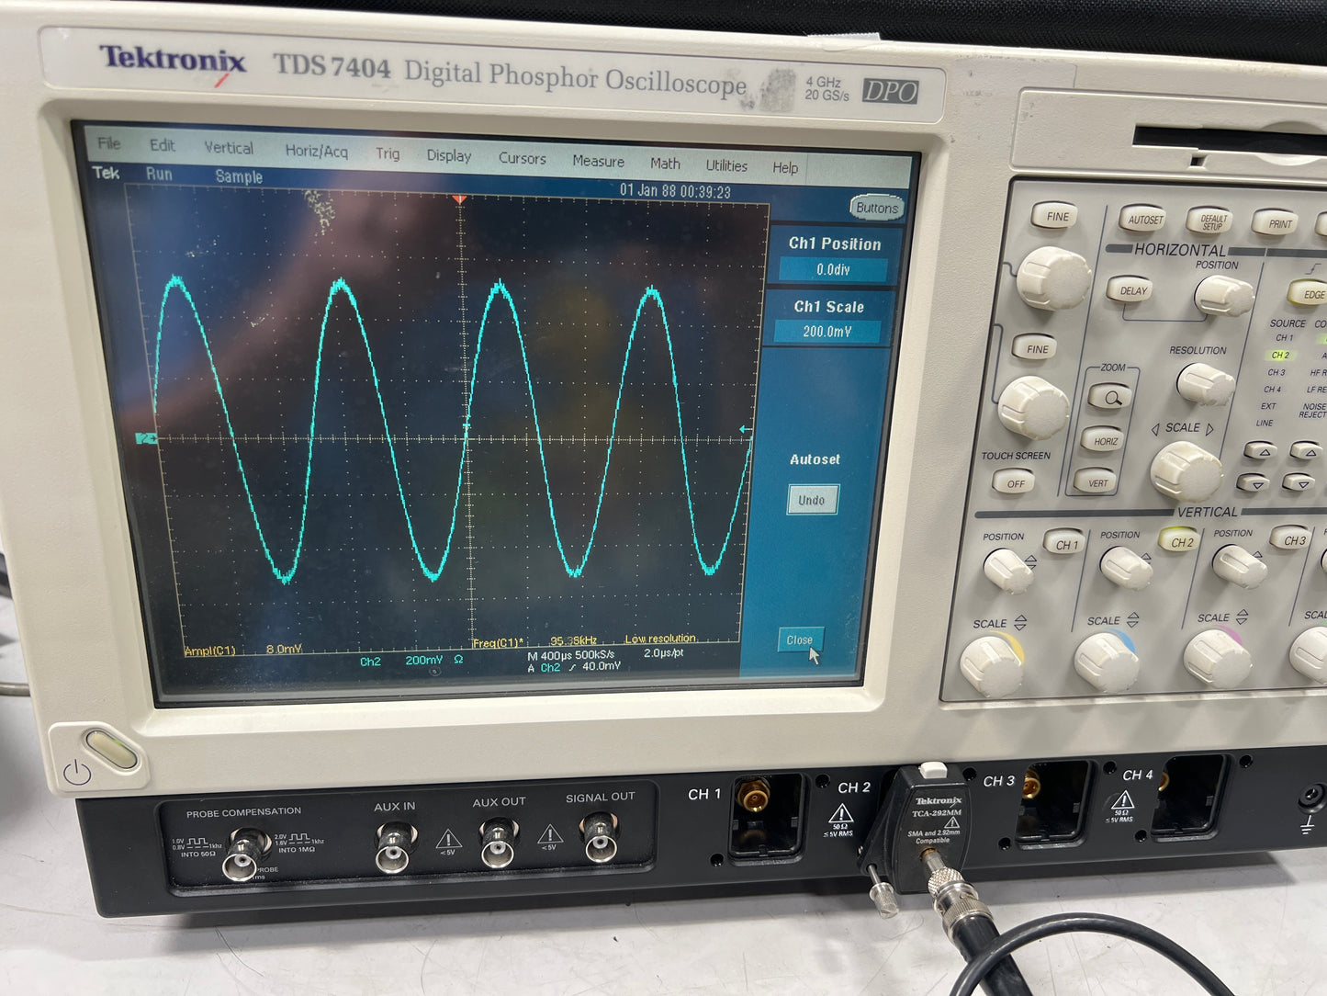
Task: Tap the Ch2 200mV channel readout
Action: click(x=410, y=661)
